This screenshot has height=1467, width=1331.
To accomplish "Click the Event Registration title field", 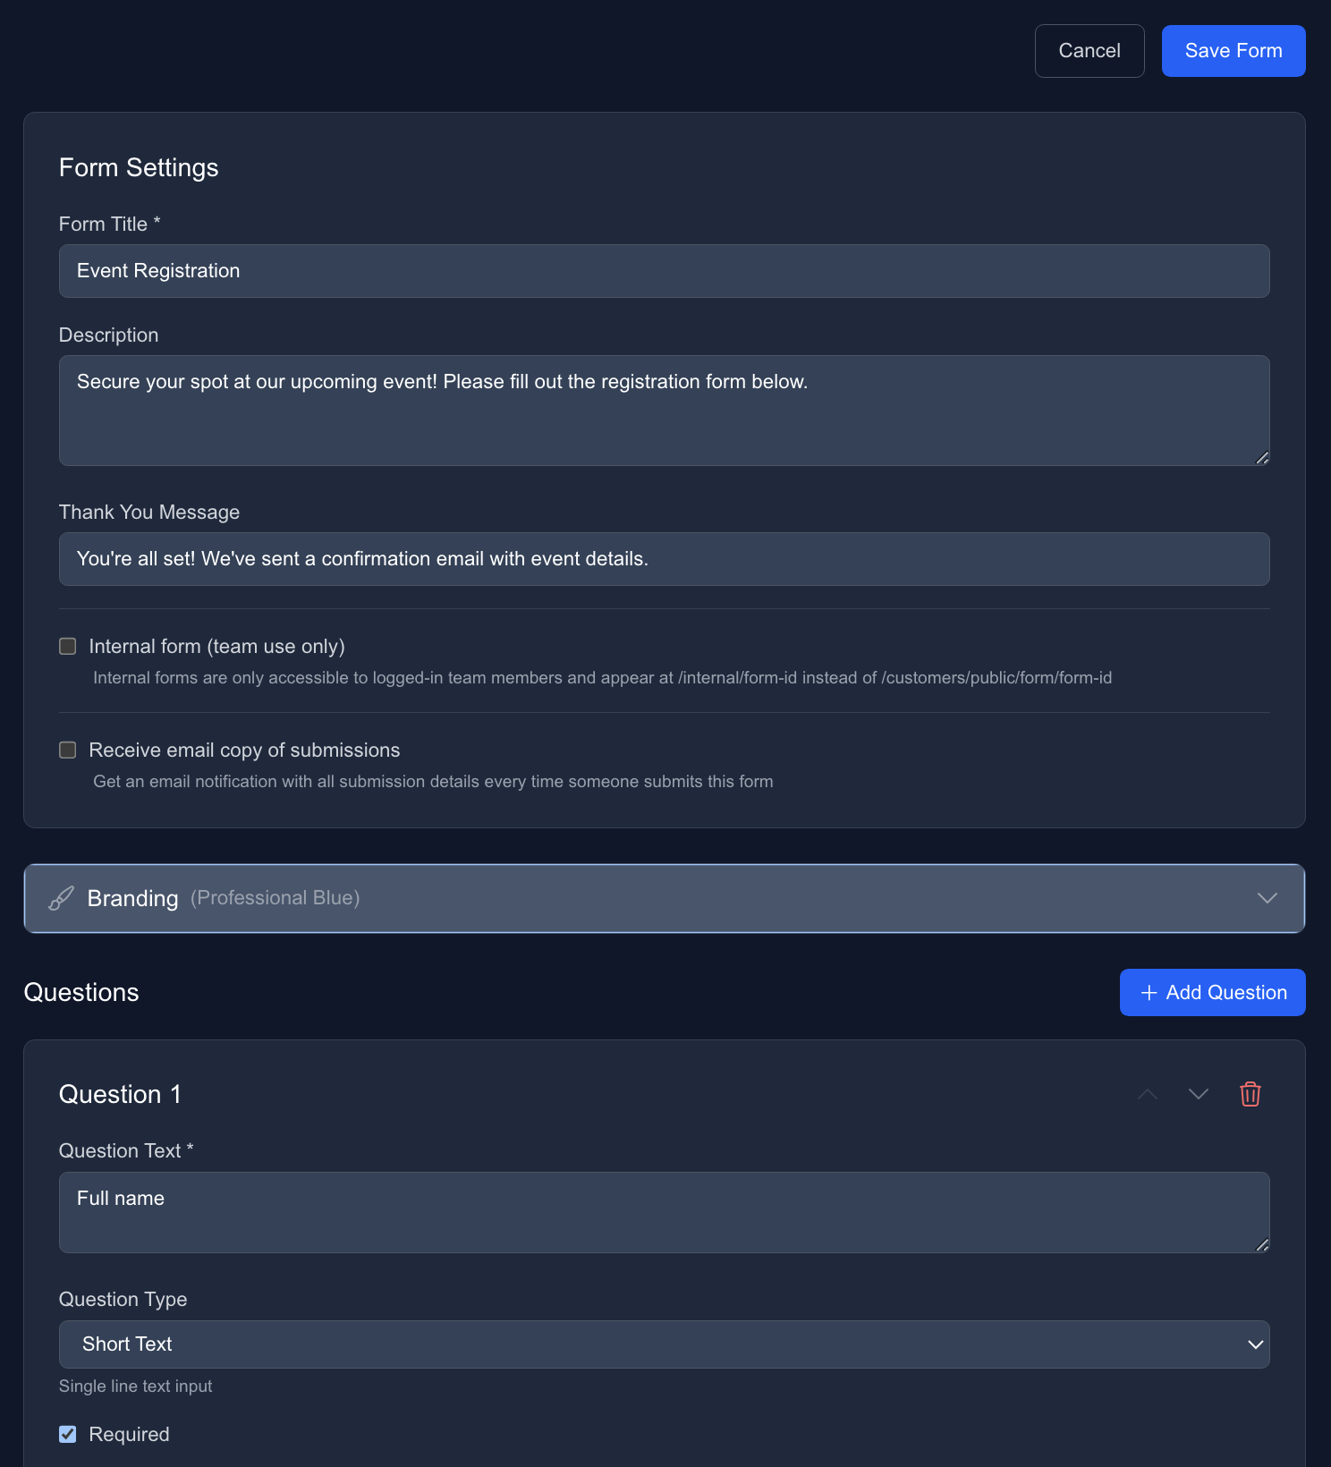I will click(664, 270).
